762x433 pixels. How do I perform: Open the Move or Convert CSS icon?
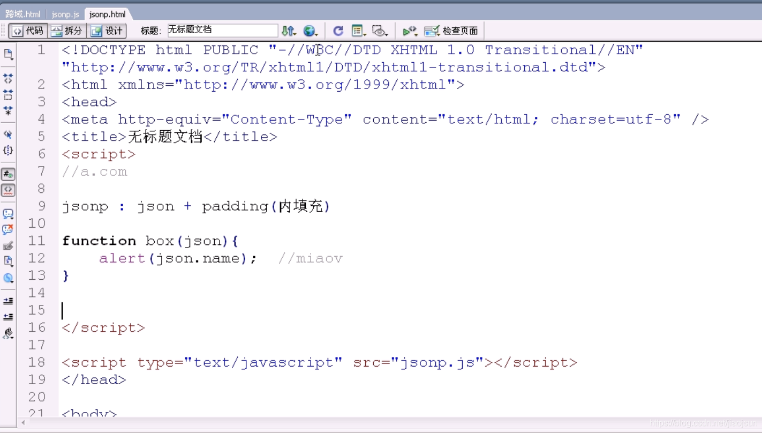(x=8, y=278)
